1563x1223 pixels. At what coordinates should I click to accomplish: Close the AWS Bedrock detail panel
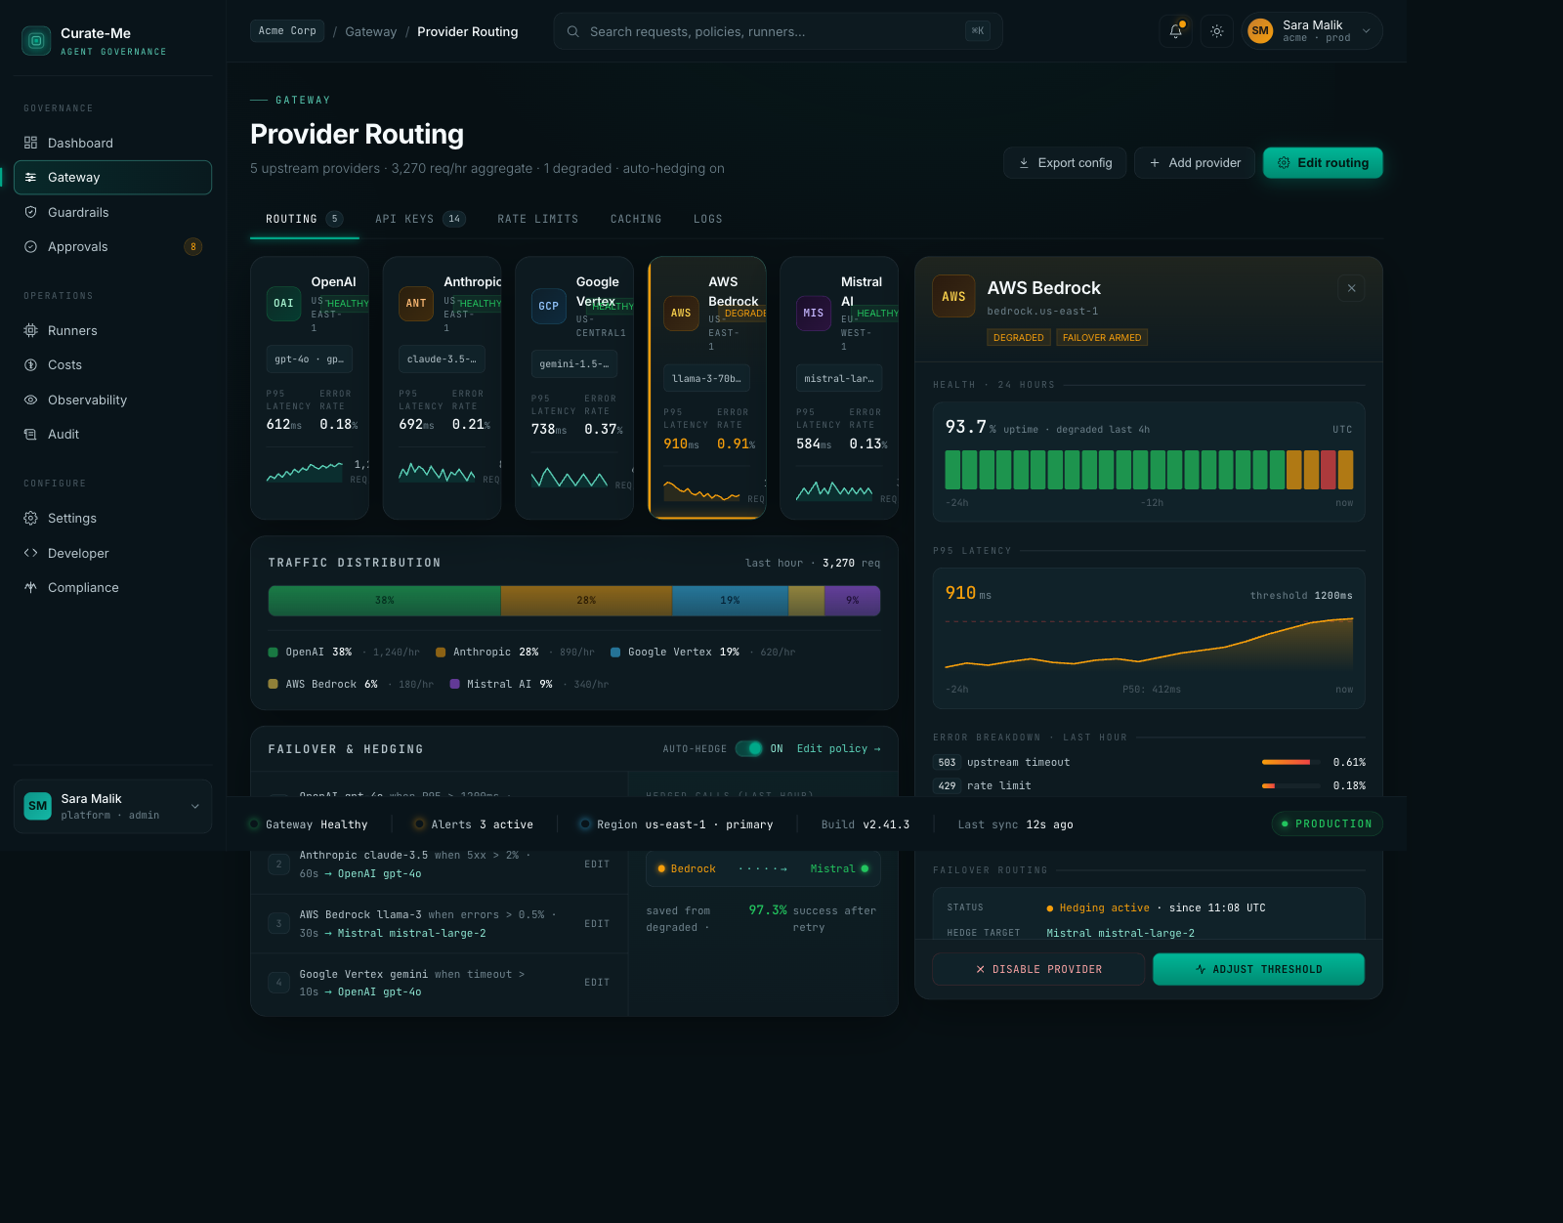tap(1351, 288)
